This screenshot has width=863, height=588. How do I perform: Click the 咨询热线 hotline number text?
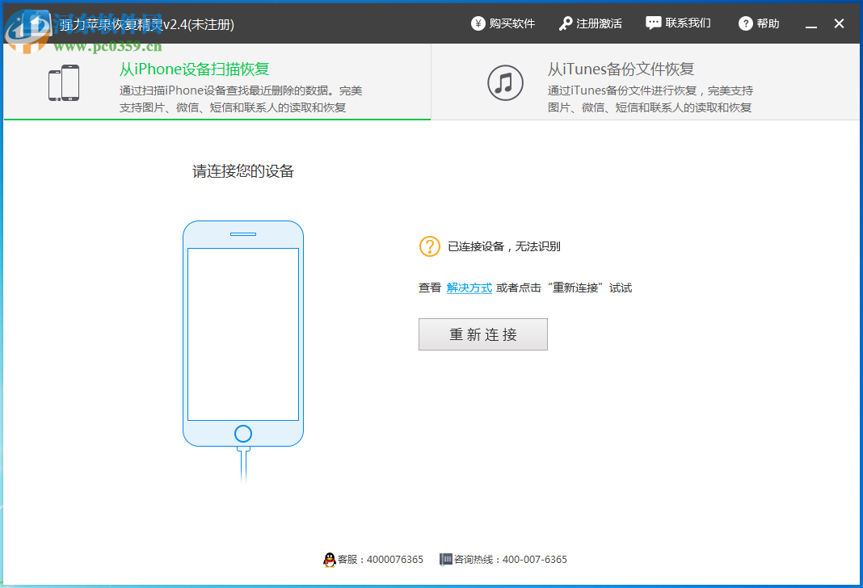point(511,559)
